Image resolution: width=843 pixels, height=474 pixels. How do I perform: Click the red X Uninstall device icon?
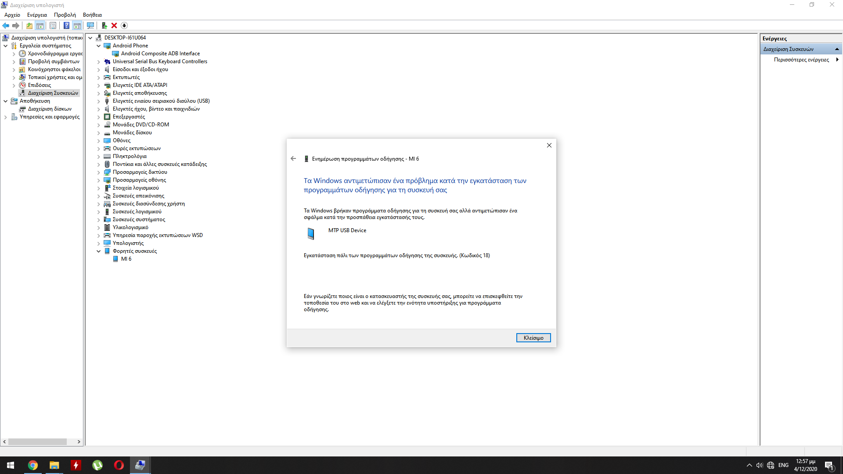pyautogui.click(x=114, y=25)
